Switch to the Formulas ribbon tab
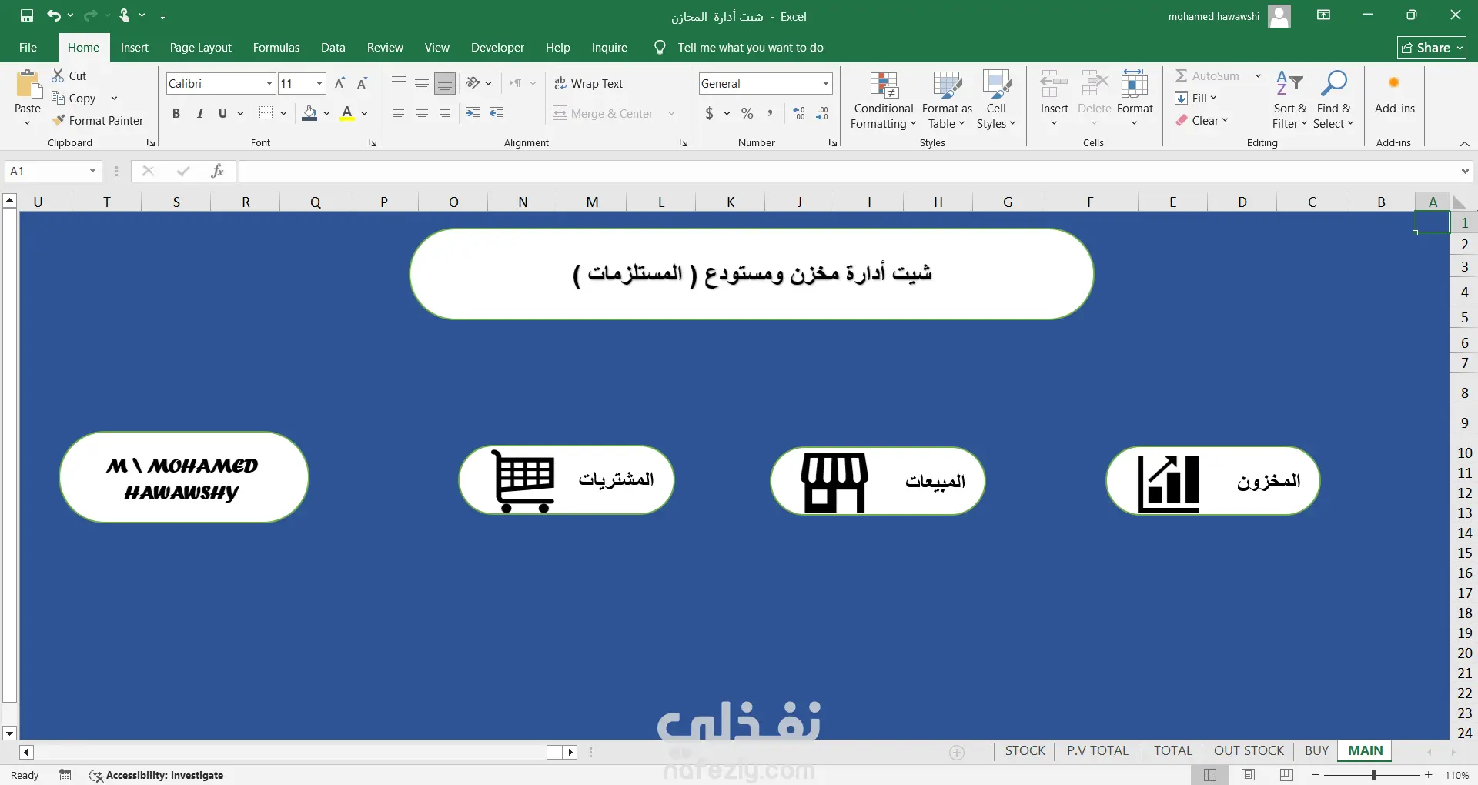 pyautogui.click(x=276, y=48)
